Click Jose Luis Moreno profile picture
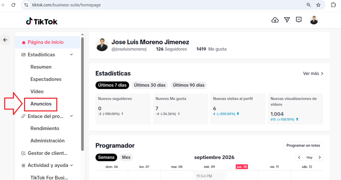341x180 pixels. click(102, 45)
